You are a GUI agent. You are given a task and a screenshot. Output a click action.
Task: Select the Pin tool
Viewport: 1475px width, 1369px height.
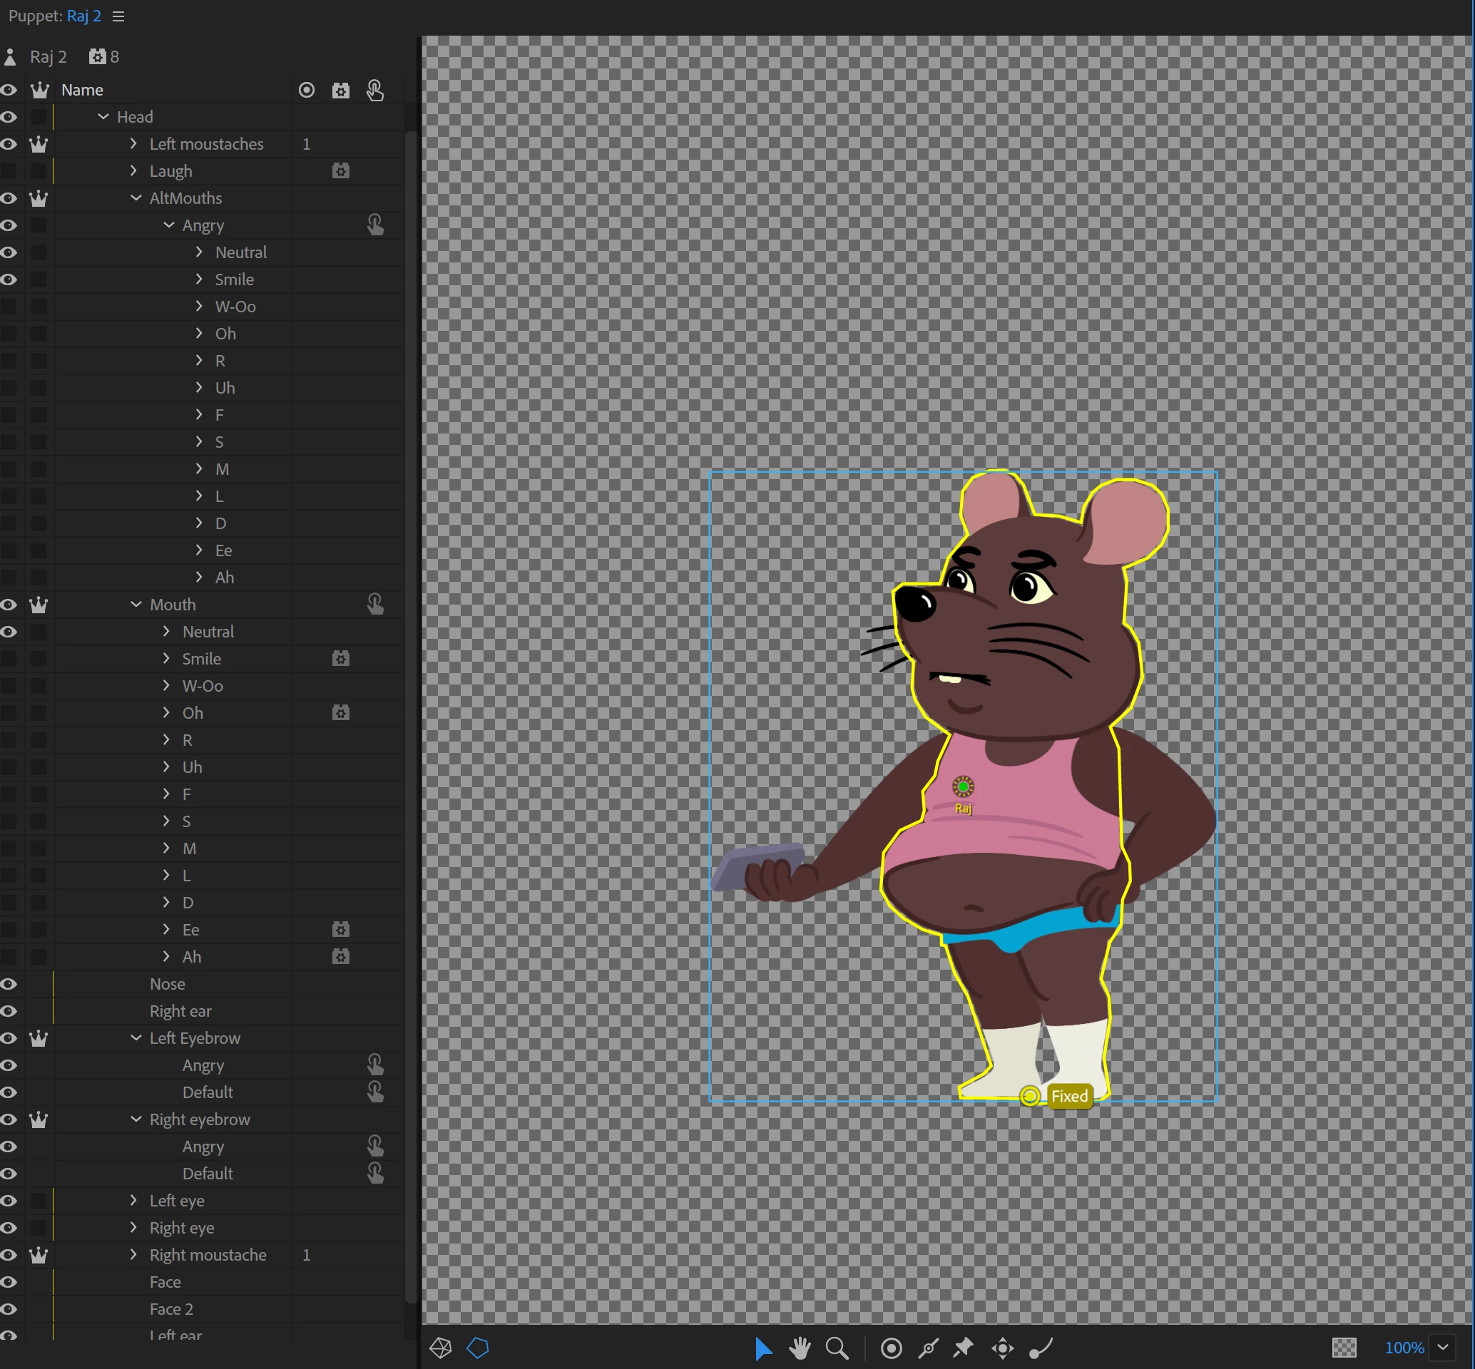pyautogui.click(x=963, y=1348)
